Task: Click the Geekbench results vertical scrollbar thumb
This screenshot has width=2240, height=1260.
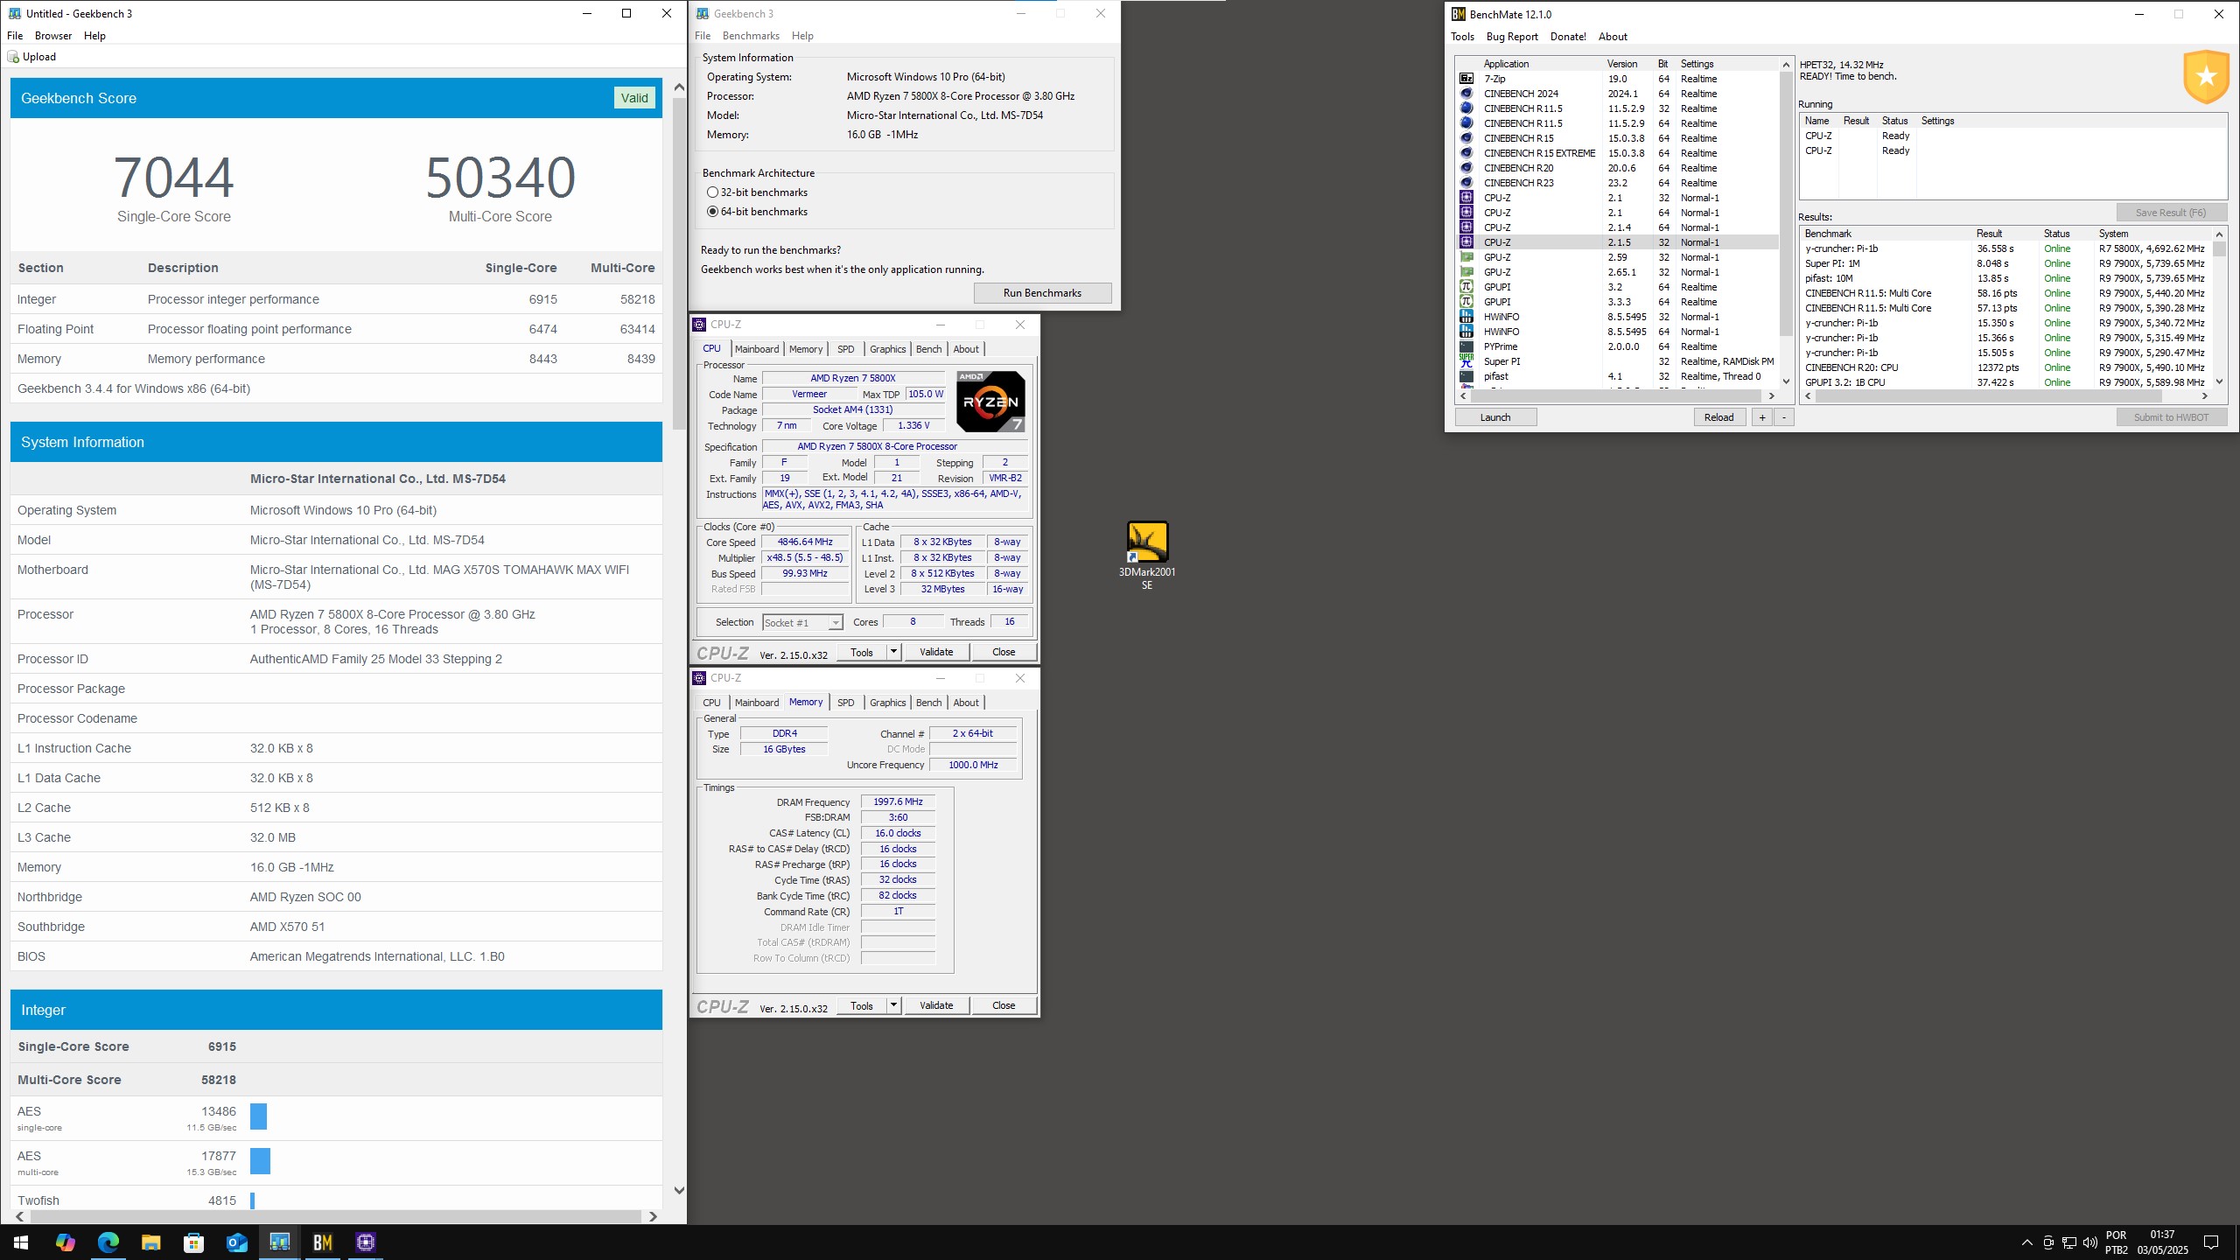Action: click(x=679, y=262)
